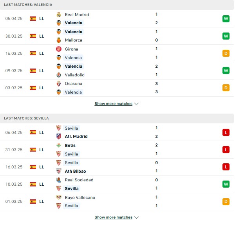Open the L badge for Atl. Madrid match
The image size is (235, 226).
point(226,132)
